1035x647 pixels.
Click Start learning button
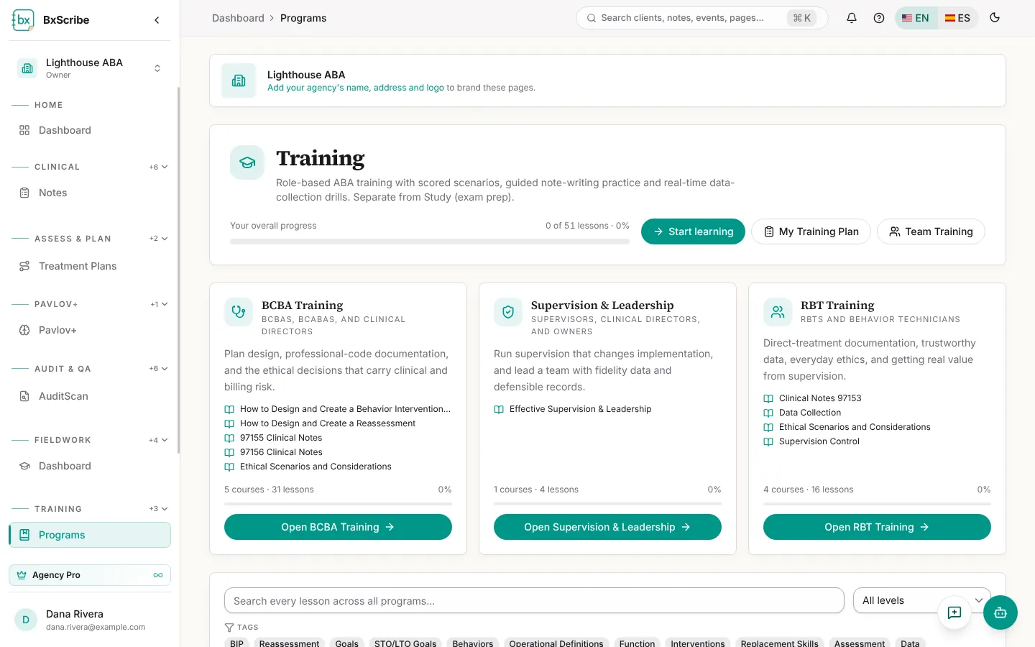(693, 231)
